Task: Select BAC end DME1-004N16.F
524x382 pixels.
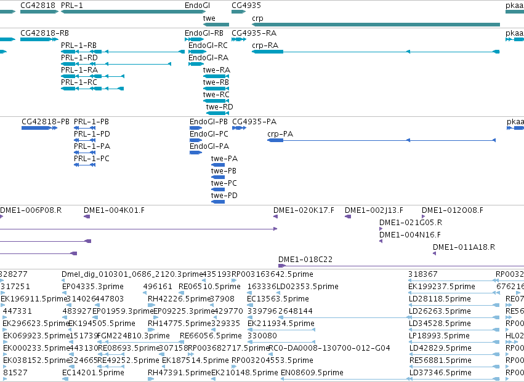Action: coord(410,235)
